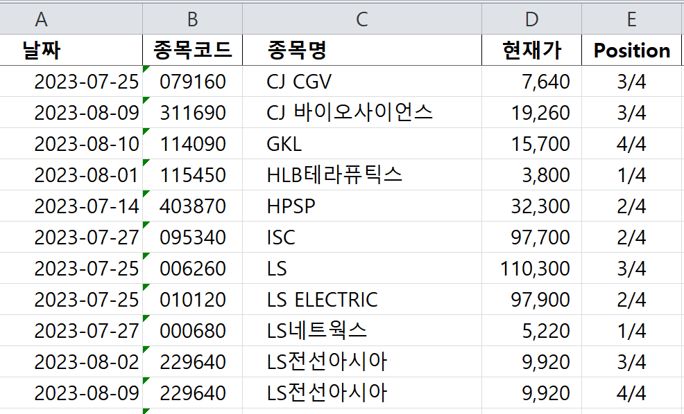Select column C header
This screenshot has height=414, width=684.
(x=361, y=19)
